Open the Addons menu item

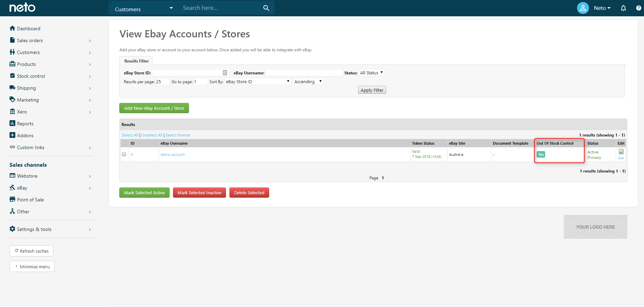pos(25,136)
